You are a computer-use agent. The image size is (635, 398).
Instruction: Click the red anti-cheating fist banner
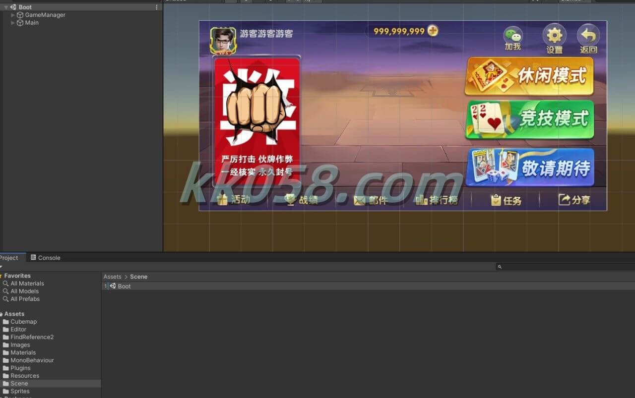click(257, 121)
